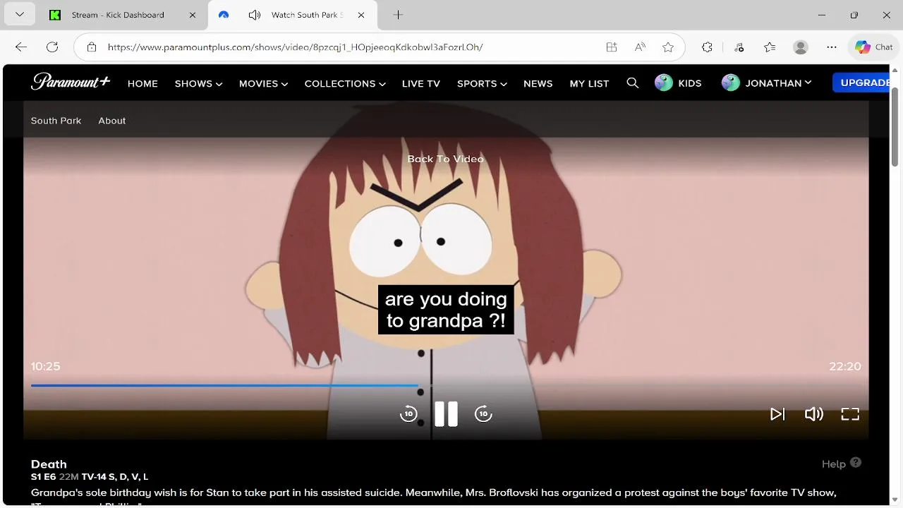Viewport: 903px width, 508px height.
Task: Activate the Read aloud icon
Action: [640, 47]
